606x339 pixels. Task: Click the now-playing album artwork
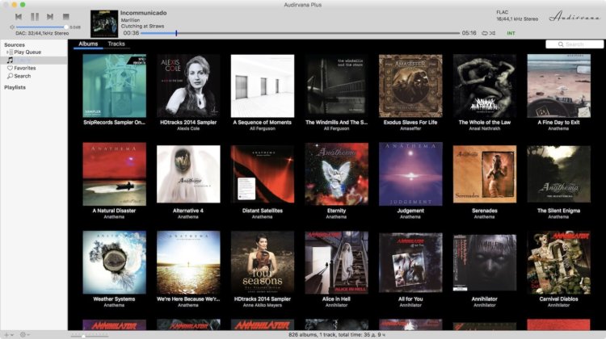tap(104, 24)
